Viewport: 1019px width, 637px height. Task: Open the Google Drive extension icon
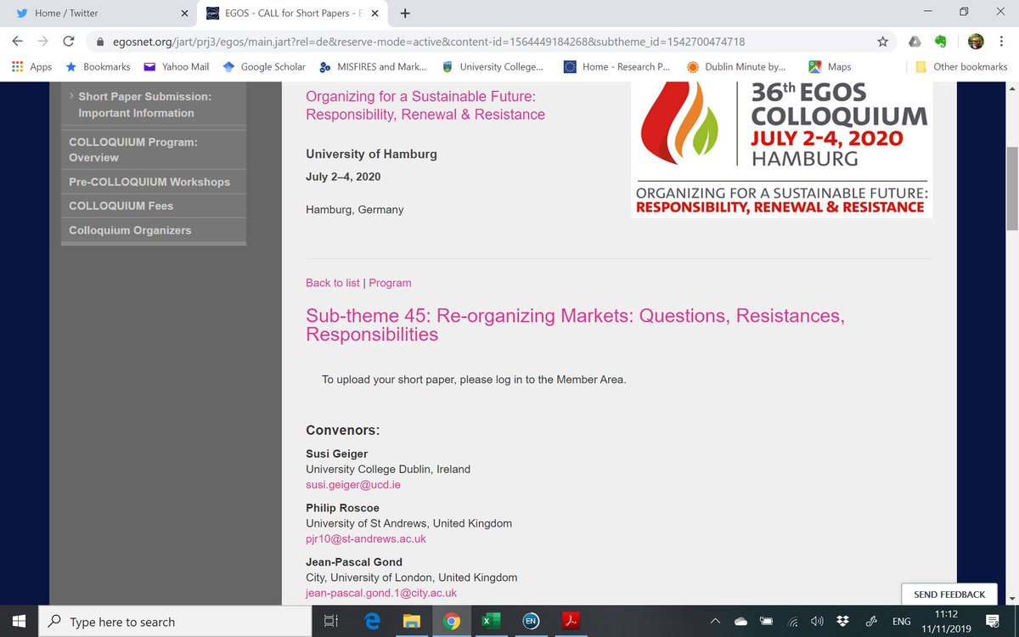coord(915,41)
